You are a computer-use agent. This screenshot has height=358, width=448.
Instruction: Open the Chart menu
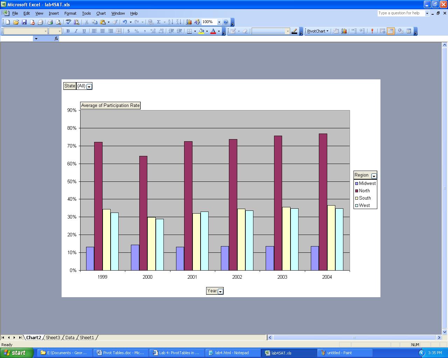pos(101,13)
